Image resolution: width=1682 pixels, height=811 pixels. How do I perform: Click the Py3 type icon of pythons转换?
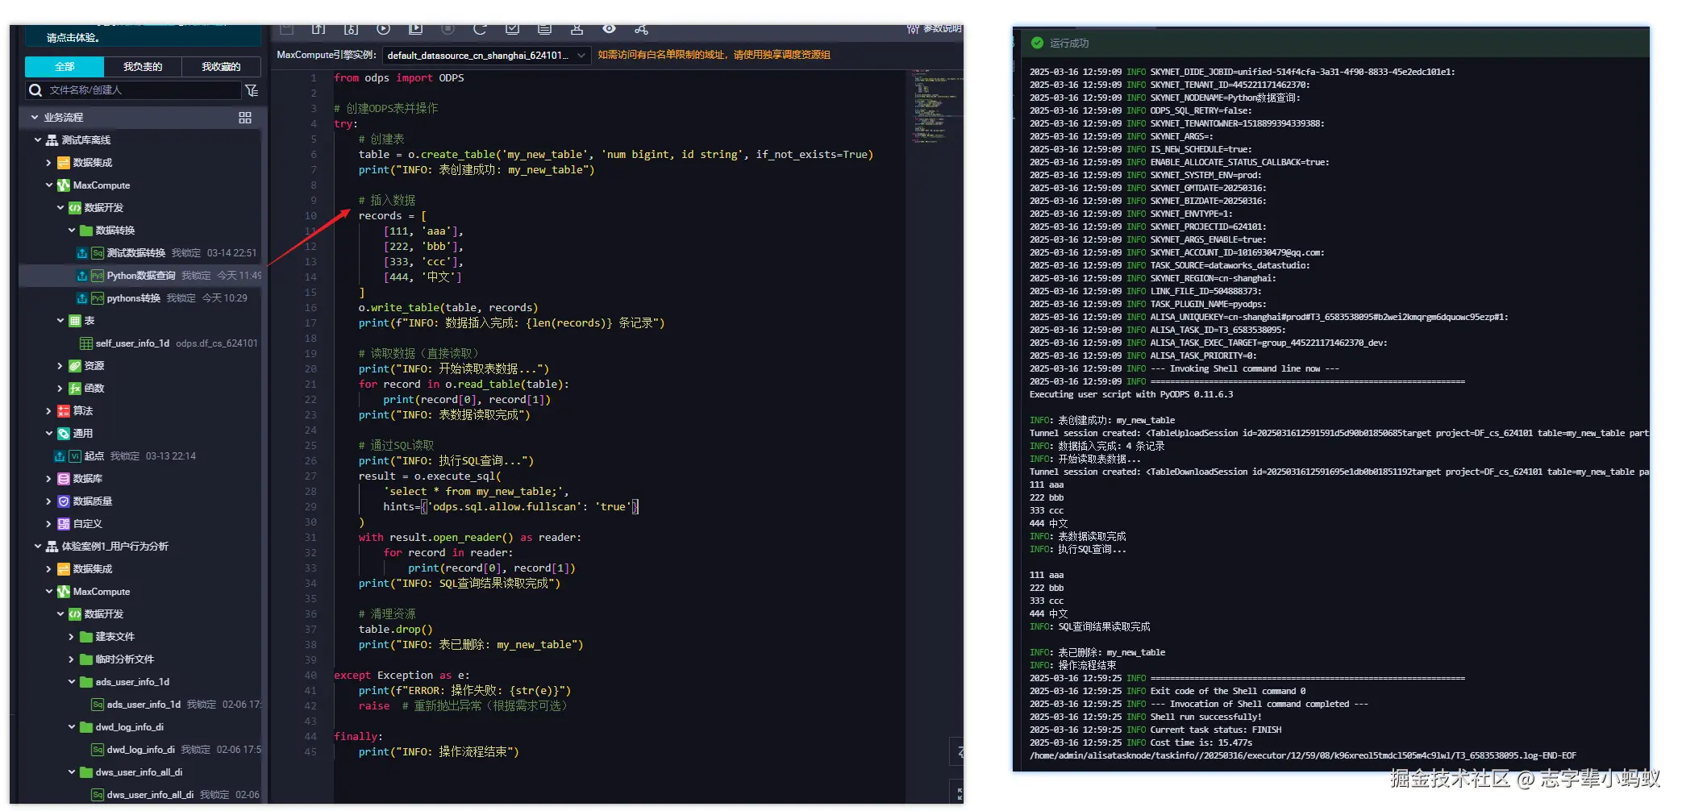click(98, 298)
